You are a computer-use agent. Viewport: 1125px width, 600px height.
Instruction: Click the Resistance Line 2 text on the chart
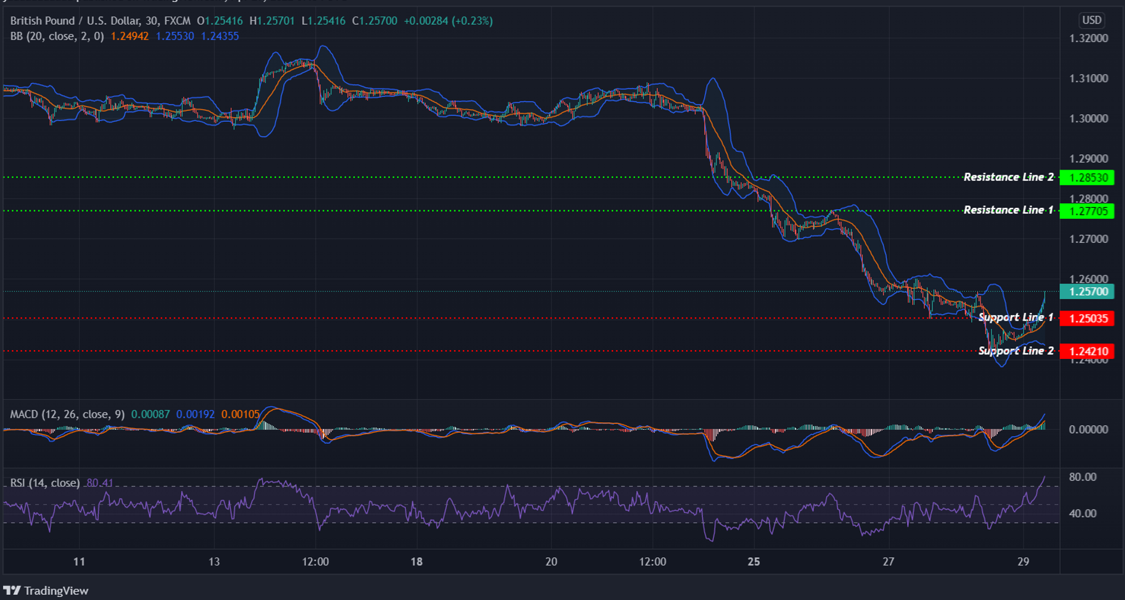[x=1008, y=177]
